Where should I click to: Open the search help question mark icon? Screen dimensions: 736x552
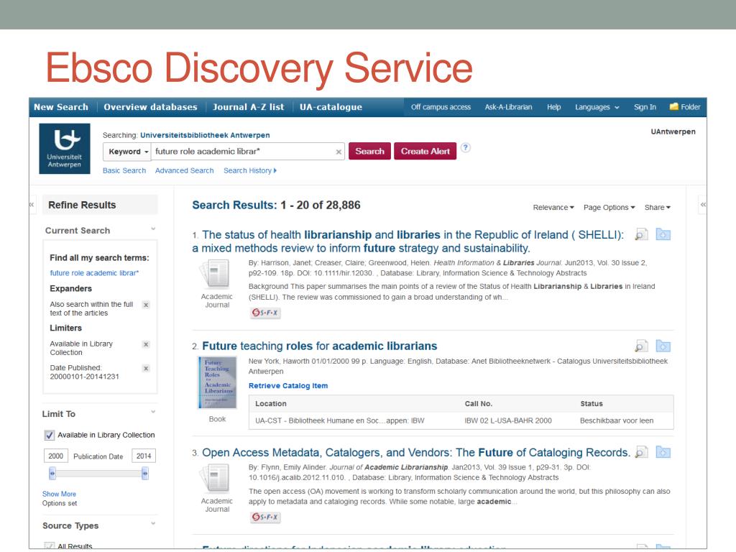click(x=465, y=148)
